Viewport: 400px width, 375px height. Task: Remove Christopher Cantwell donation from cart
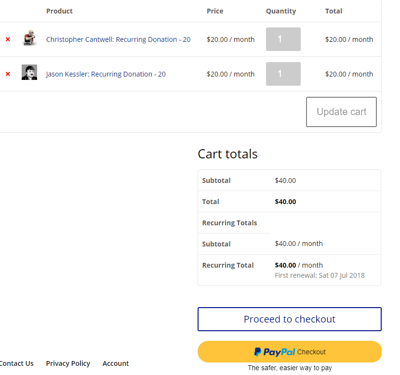tap(8, 39)
